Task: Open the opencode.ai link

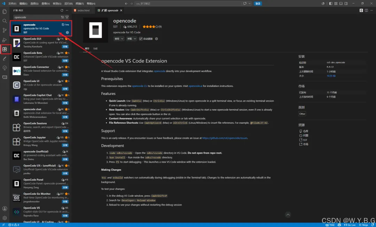Action: tap(195, 86)
